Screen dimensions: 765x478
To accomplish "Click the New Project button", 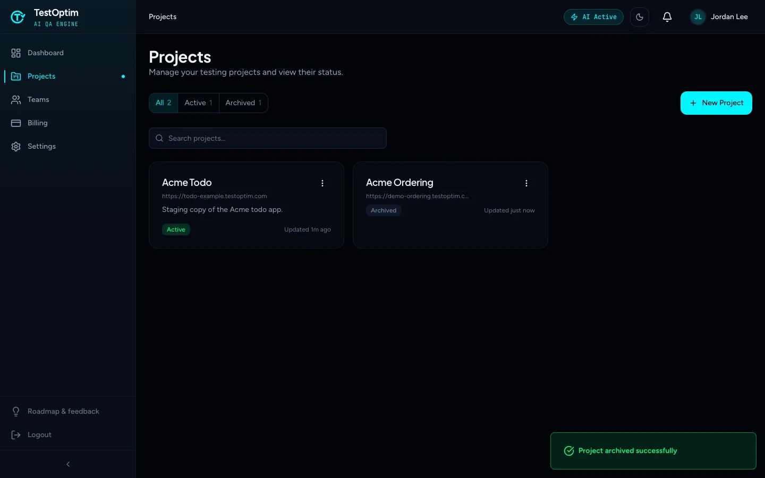I will click(x=716, y=103).
